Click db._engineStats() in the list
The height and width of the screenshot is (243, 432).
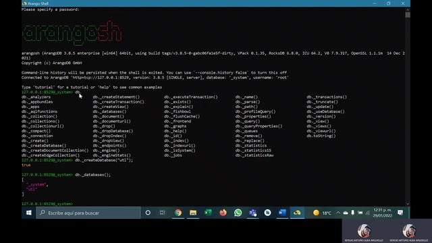112,155
